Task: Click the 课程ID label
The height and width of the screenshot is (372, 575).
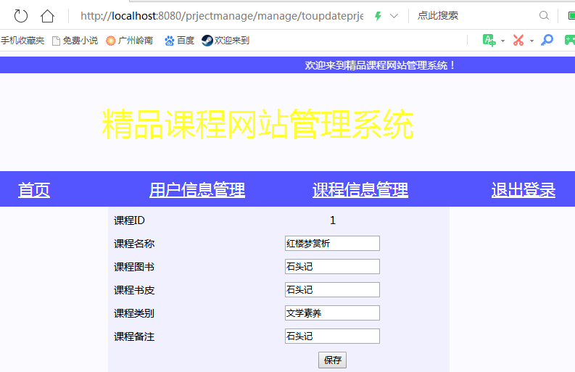Action: pos(130,220)
